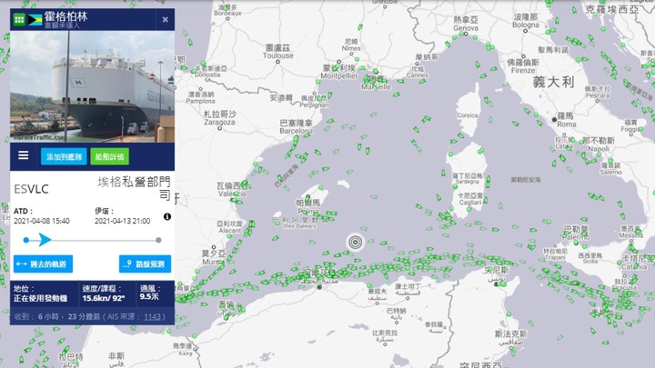The width and height of the screenshot is (655, 368).
Task: Click the 霍格柏林 vessel name title
Action: click(x=66, y=16)
